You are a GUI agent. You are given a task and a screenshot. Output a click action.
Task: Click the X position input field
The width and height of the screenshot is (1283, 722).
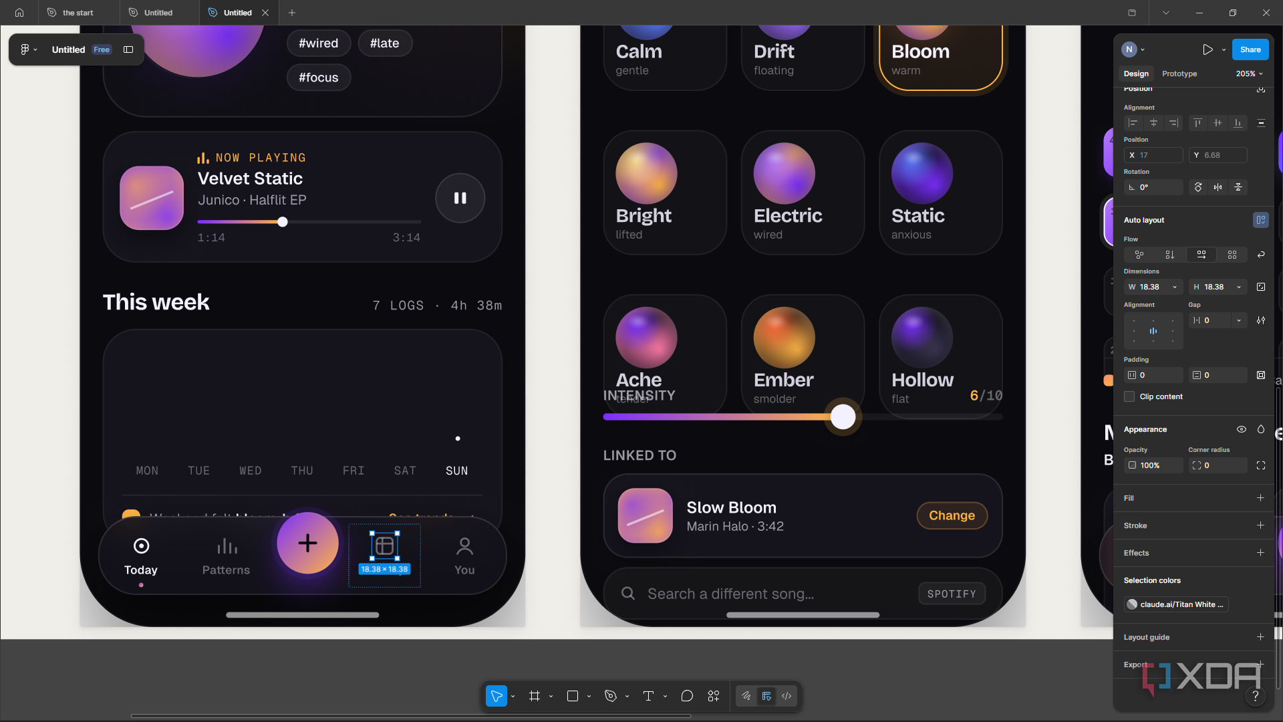pos(1154,155)
